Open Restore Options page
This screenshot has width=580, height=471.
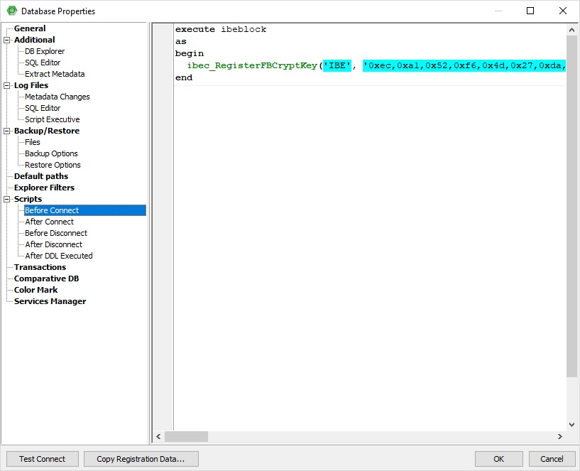(53, 165)
